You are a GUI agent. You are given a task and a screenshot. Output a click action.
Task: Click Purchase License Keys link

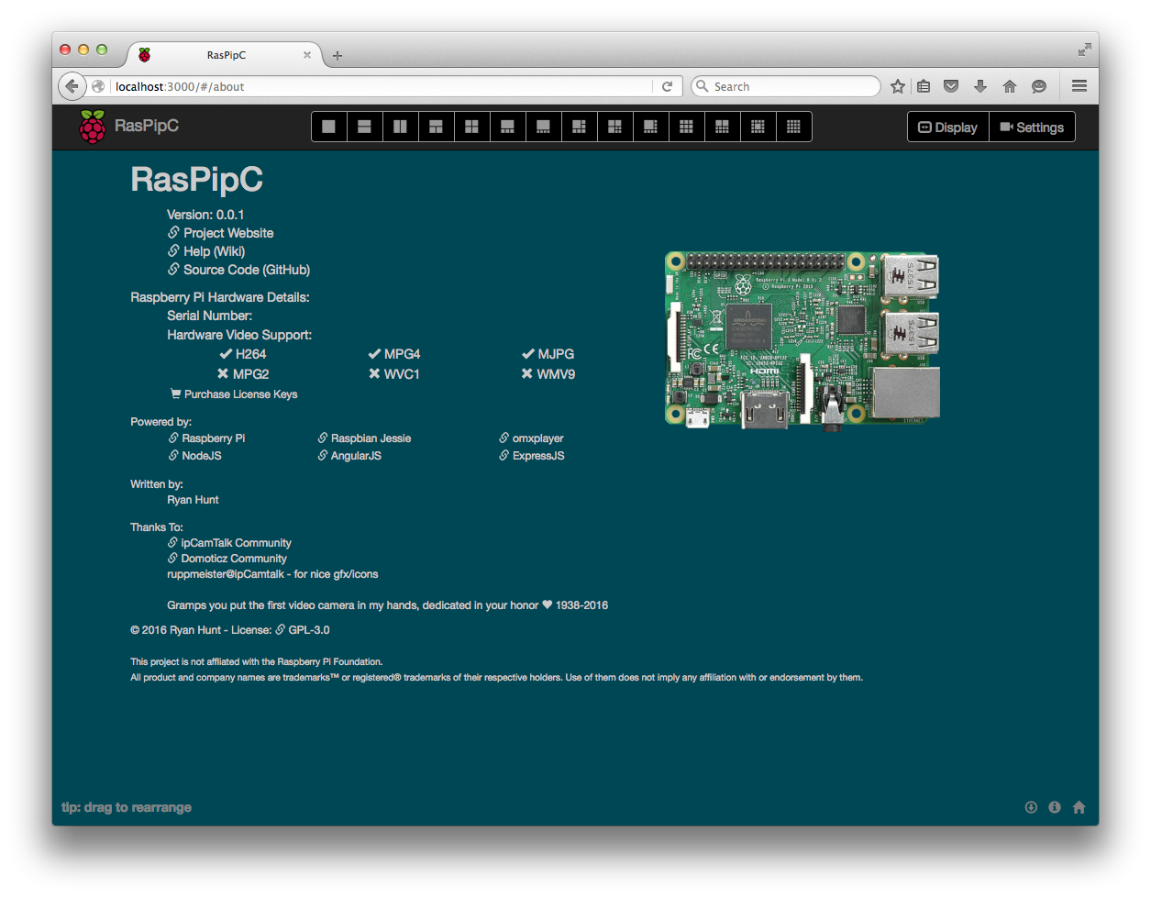point(234,394)
